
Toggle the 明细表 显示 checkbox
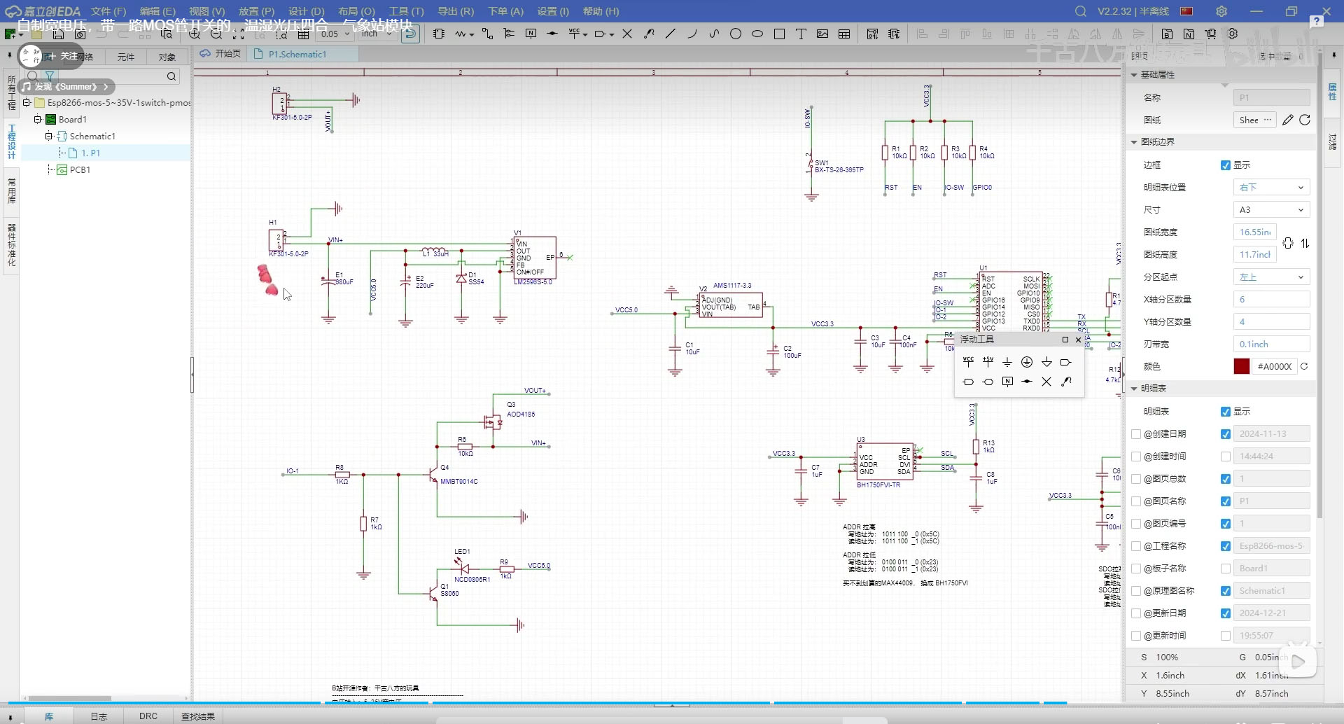coord(1225,412)
